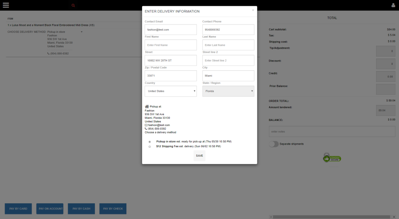Click the scrollbar right arrow
The width and height of the screenshot is (399, 219).
(394, 217)
